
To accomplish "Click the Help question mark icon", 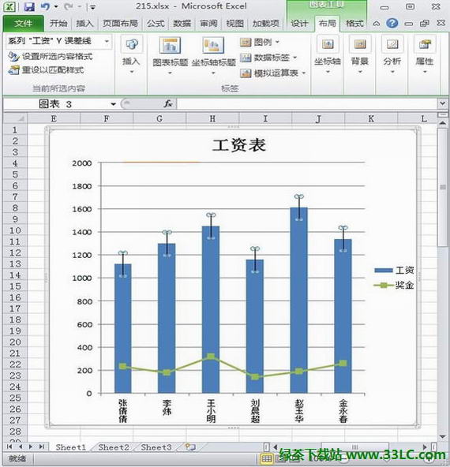I will tap(392, 23).
